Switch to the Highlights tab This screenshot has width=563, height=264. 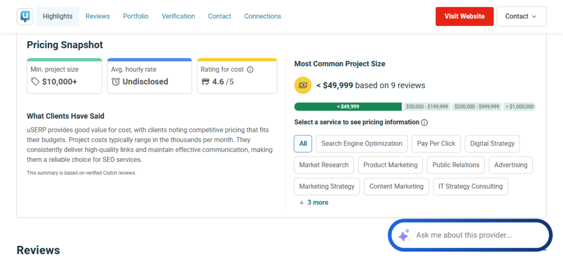pyautogui.click(x=57, y=16)
